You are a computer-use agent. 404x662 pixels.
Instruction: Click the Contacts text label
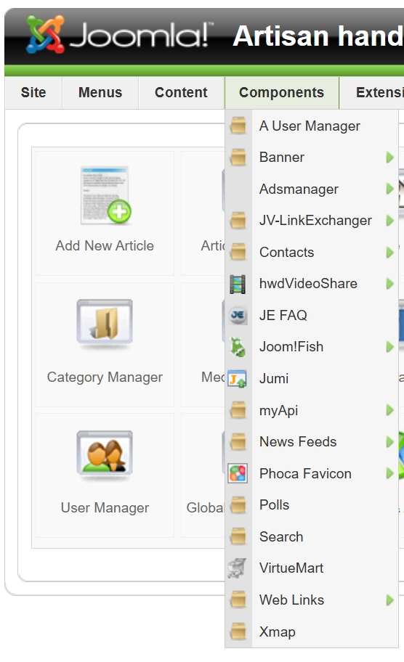(x=286, y=252)
